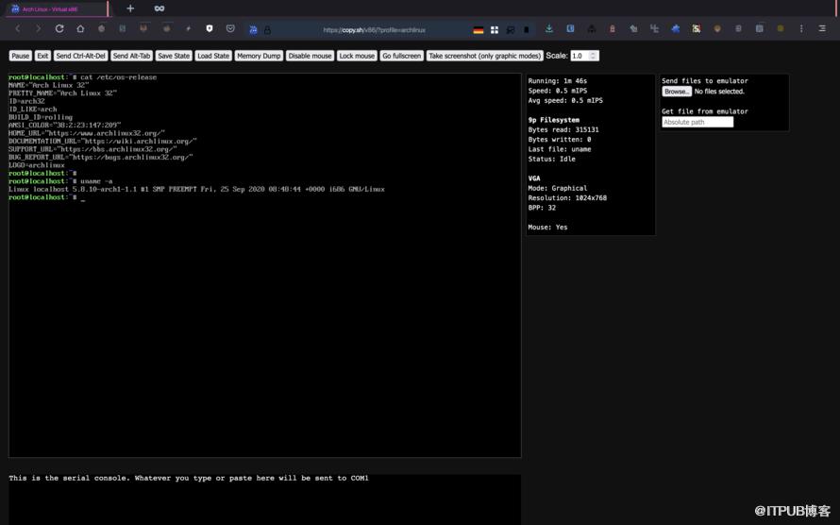Open a new browser tab with plus icon

coord(130,8)
